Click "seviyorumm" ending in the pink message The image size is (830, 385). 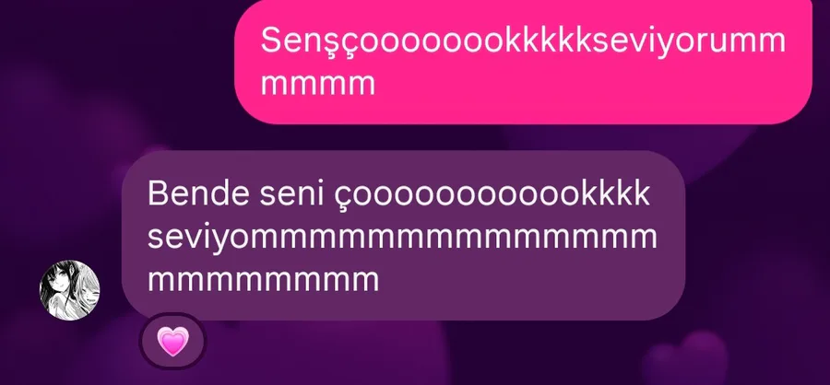[689, 41]
